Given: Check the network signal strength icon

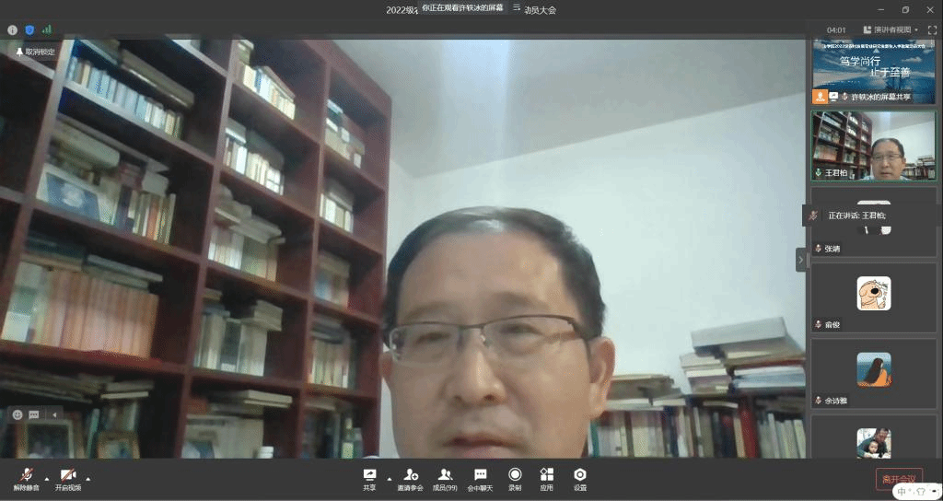Looking at the screenshot, I should (47, 29).
